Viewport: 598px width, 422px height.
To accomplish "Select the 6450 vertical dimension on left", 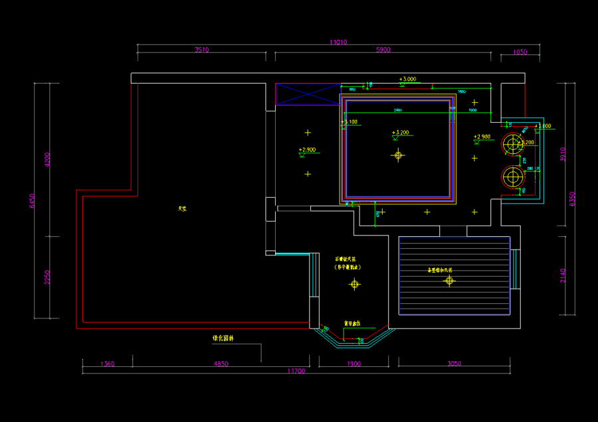I will pyautogui.click(x=32, y=201).
